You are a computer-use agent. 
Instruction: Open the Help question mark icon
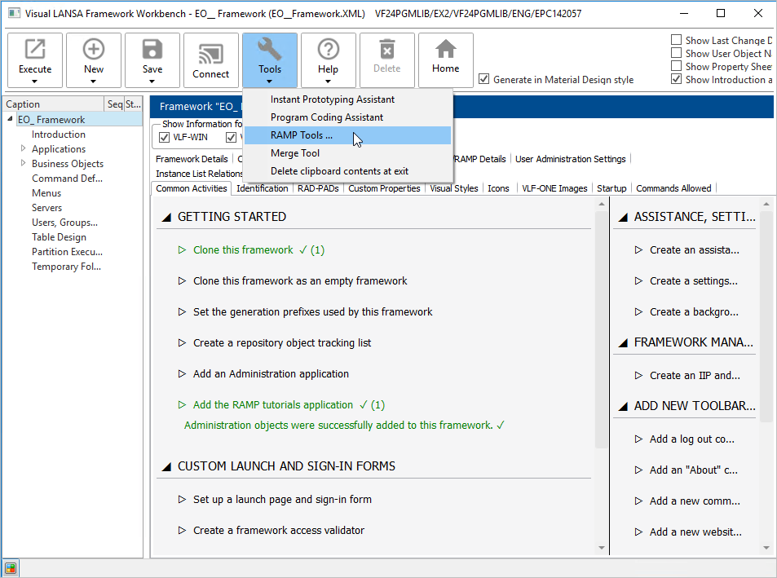point(329,51)
